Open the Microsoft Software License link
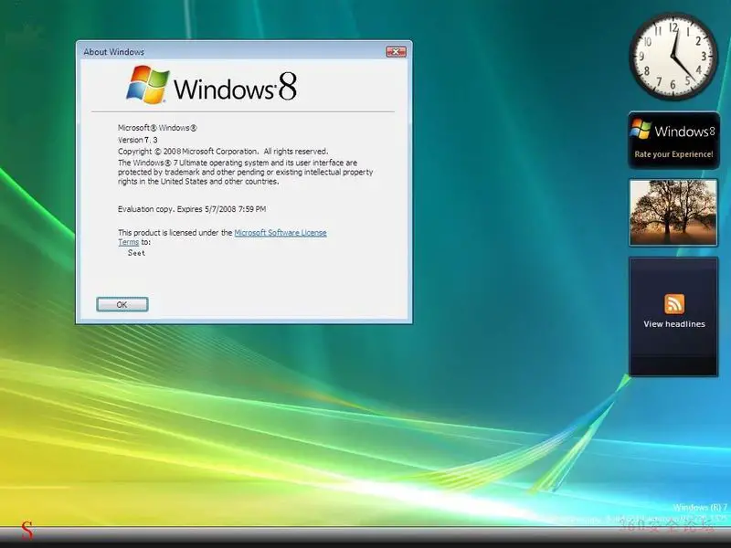The width and height of the screenshot is (731, 548). [281, 233]
